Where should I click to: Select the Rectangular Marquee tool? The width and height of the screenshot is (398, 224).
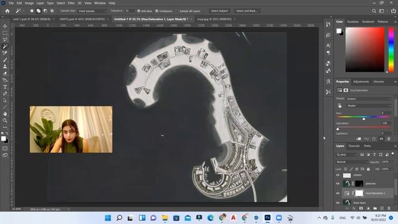(x=5, y=33)
